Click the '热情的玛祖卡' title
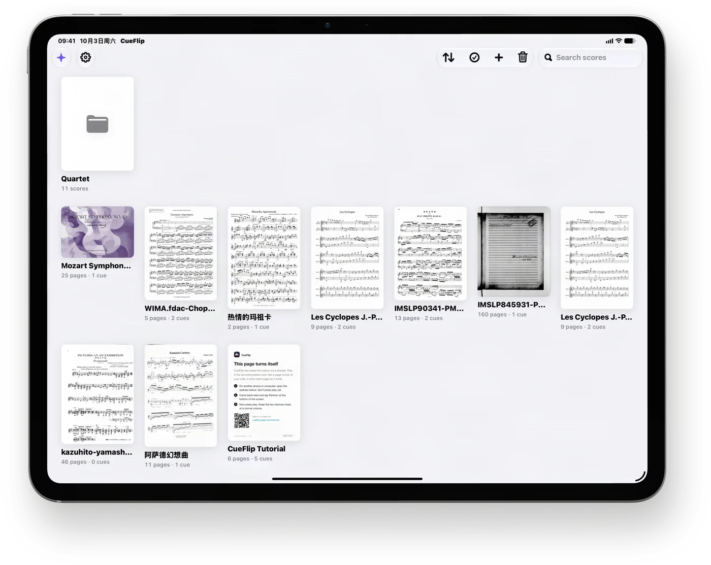 tap(249, 317)
